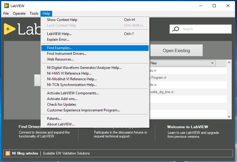Open the Operate menu
This screenshot has height=162, width=237.
pyautogui.click(x=19, y=13)
